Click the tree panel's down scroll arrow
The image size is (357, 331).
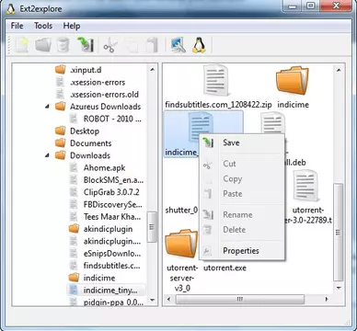click(153, 301)
